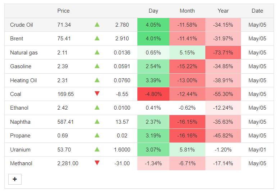Open the Brent commodity link
This screenshot has height=193, width=278.
(x=17, y=39)
